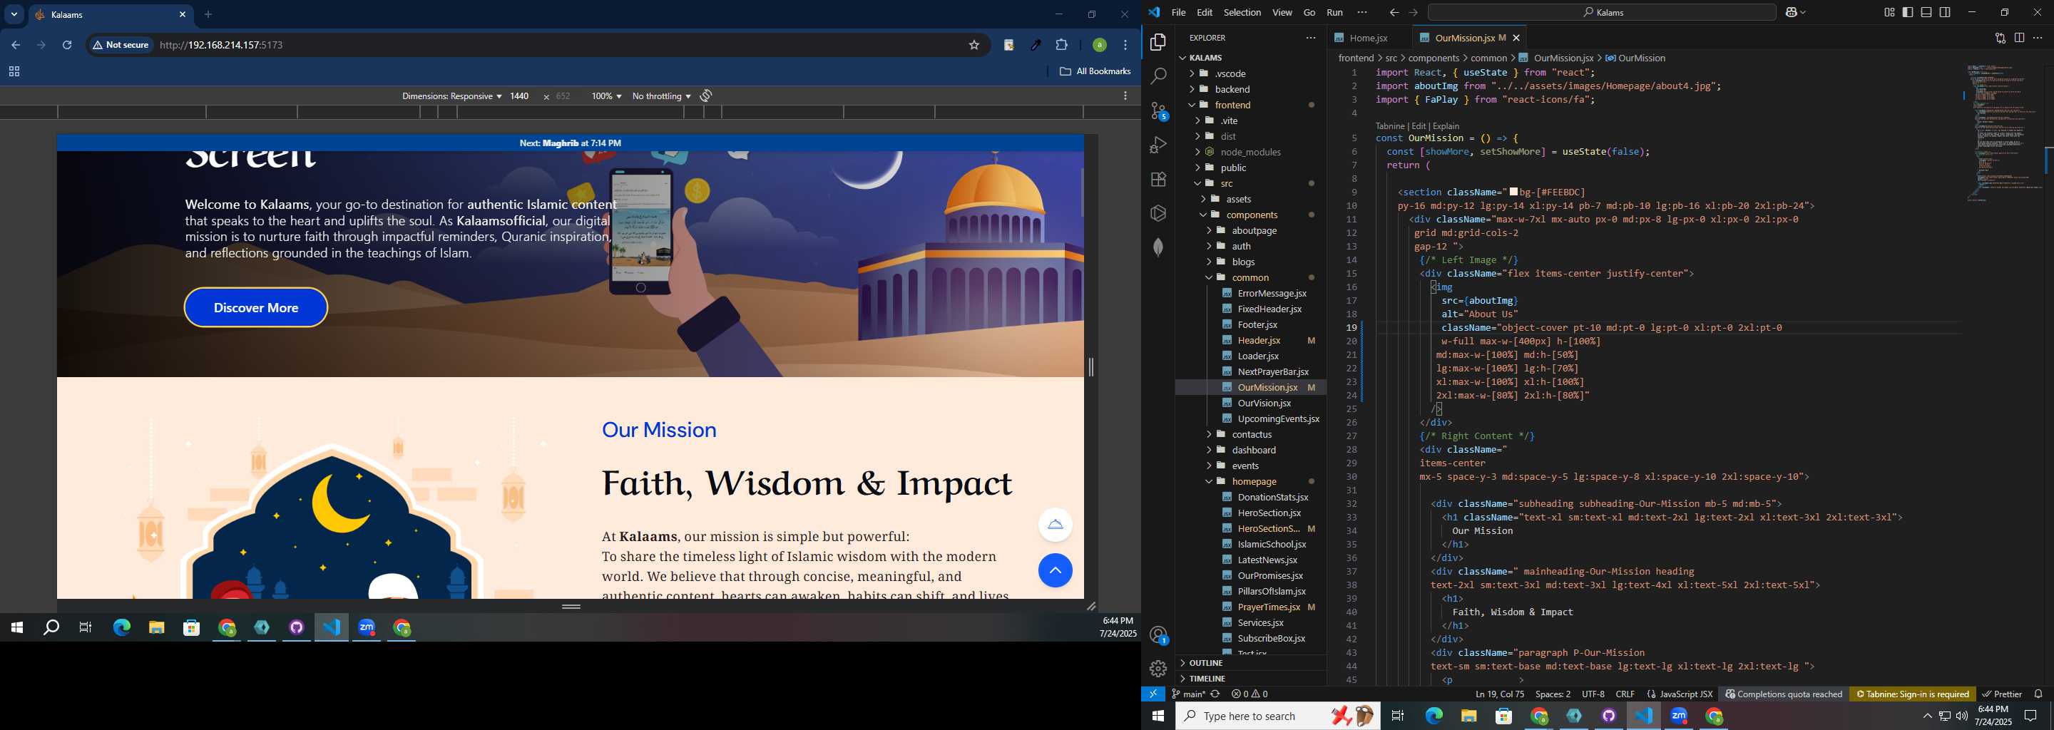Screen dimensions: 2054x730
Task: Click the Kalams search box in VS Code
Action: click(x=1601, y=13)
